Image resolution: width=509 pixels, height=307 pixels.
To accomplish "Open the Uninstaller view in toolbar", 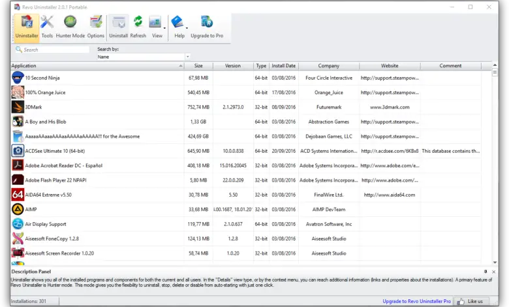I will 27,26.
